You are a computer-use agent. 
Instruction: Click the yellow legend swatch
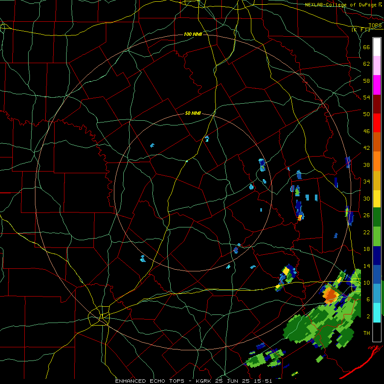point(377,199)
